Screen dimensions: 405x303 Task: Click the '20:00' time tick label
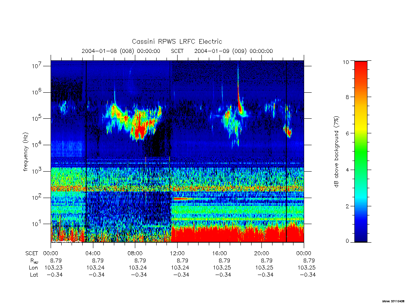point(261,253)
